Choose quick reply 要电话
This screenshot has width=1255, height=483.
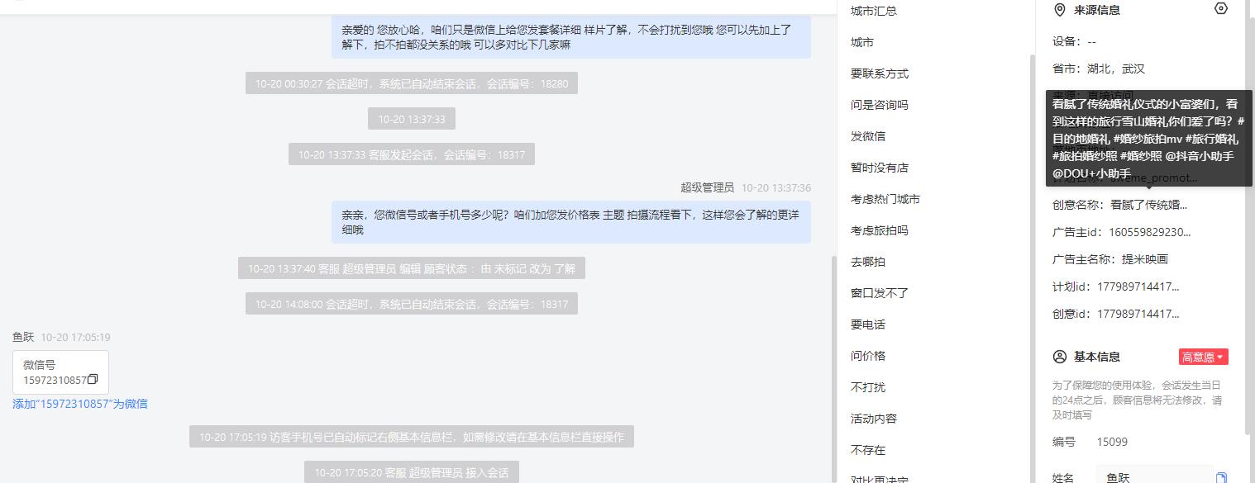click(x=868, y=324)
